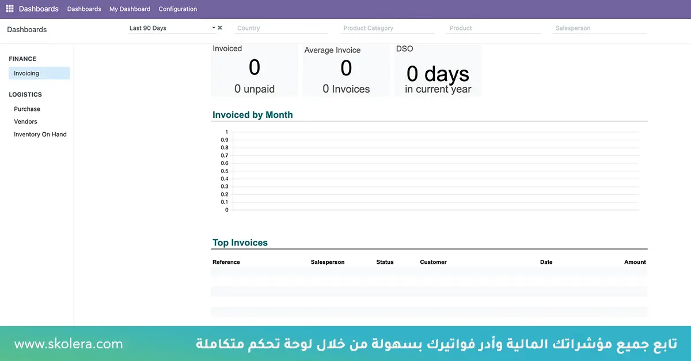Click the LOGISTICS section label
Image resolution: width=691 pixels, height=361 pixels.
click(25, 94)
